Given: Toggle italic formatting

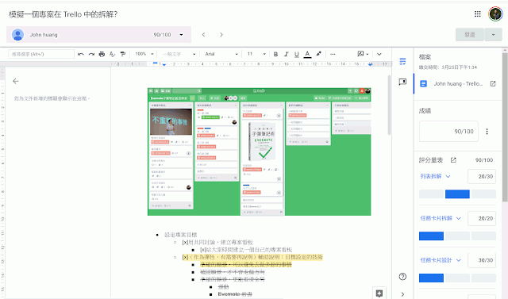Looking at the screenshot, I should [x=286, y=54].
